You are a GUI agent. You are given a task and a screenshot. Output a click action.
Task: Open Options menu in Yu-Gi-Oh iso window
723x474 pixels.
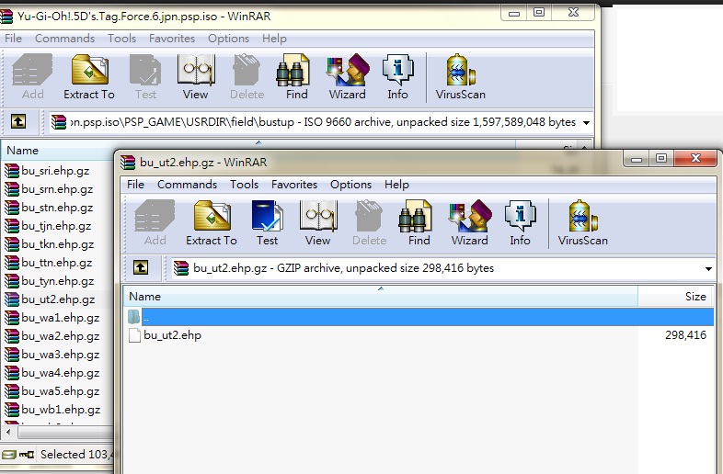[x=228, y=39]
